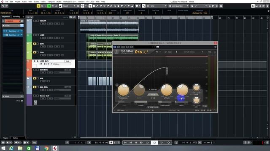Select the Split scissors tool
This screenshot has width=270, height=151.
(104, 6)
